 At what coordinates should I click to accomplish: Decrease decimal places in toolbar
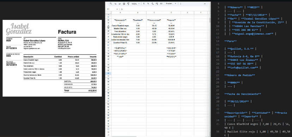click(x=152, y=4)
